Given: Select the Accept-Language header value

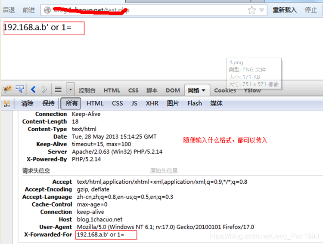Looking at the screenshot, I should [125, 197].
